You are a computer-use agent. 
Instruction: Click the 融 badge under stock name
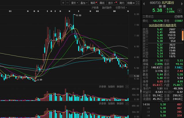coord(160,6)
